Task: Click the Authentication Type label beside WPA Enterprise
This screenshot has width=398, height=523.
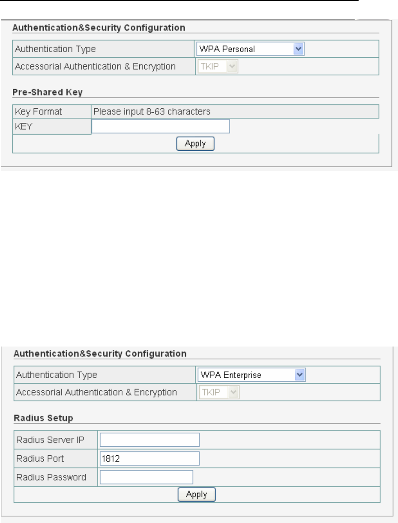Action: (x=56, y=375)
